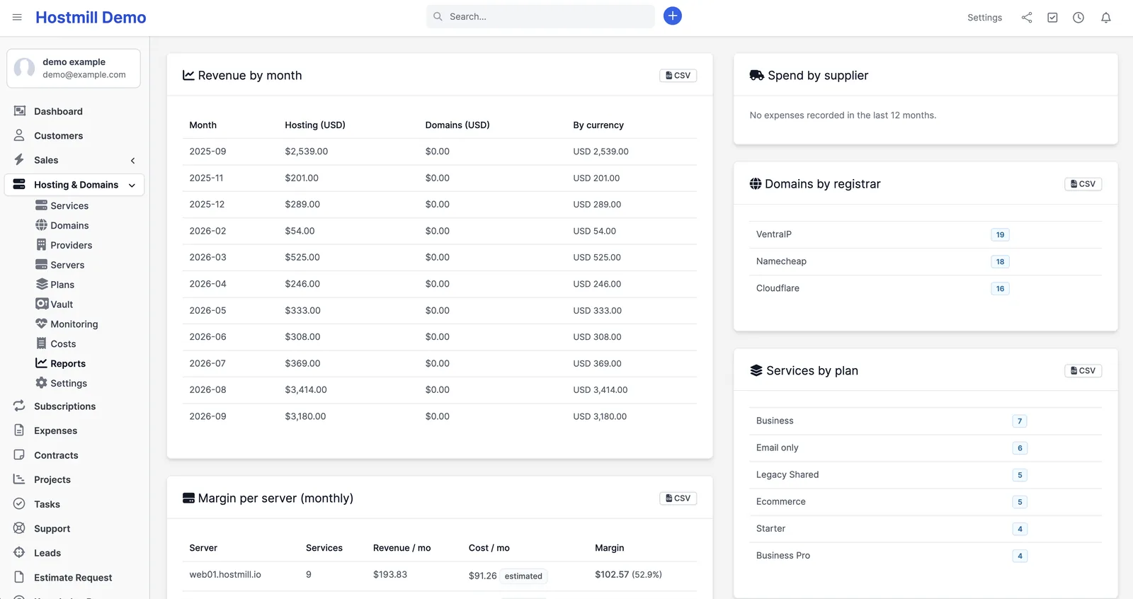The width and height of the screenshot is (1133, 599).
Task: Expand the Sales menu chevron
Action: pos(132,161)
